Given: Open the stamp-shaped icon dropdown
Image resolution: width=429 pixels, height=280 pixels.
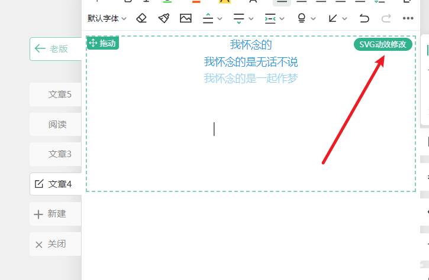Looking at the screenshot, I should tap(301, 18).
